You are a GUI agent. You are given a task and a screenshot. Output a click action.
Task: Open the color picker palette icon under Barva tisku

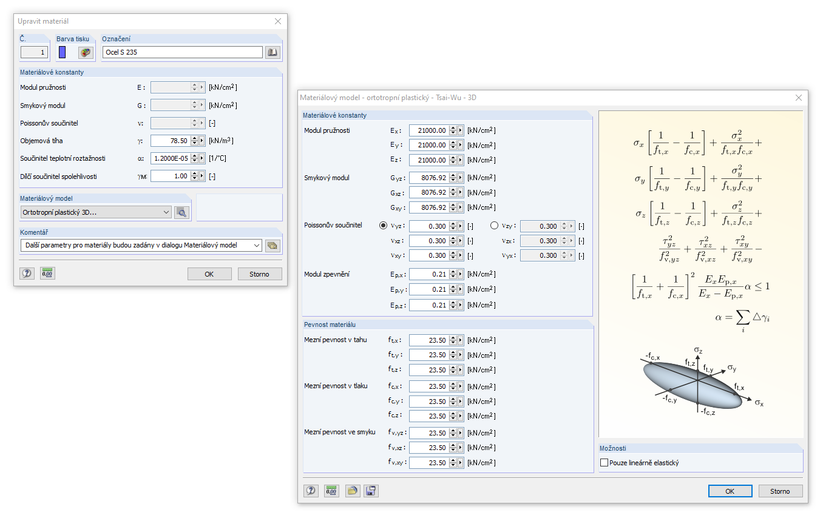tap(86, 52)
